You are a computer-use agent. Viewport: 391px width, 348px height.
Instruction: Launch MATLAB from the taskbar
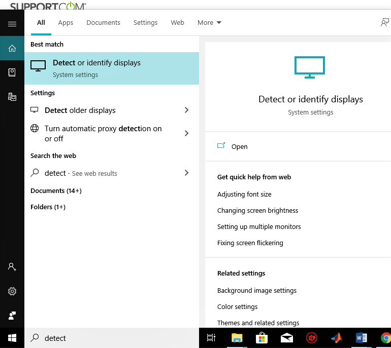coord(337,338)
